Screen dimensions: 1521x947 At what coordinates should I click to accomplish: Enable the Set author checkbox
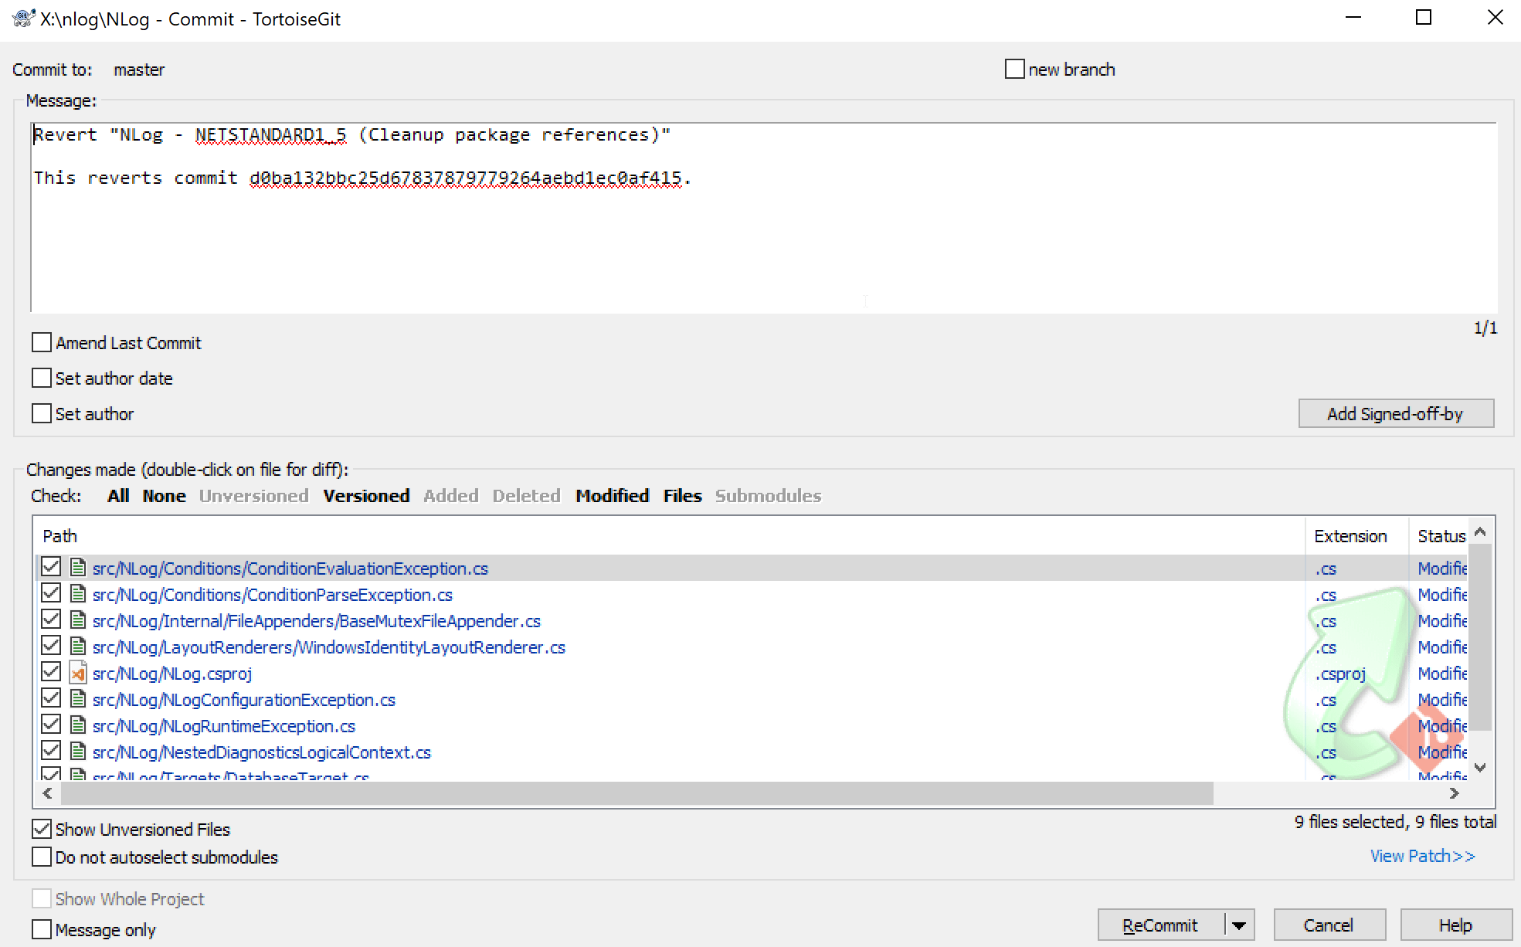[42, 413]
